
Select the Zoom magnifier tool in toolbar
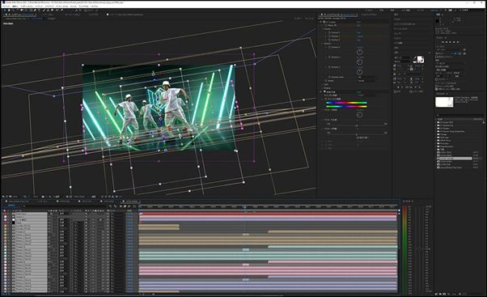[13, 11]
